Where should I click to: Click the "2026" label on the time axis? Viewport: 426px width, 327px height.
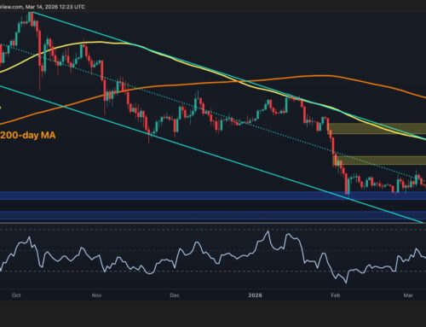tap(255, 295)
